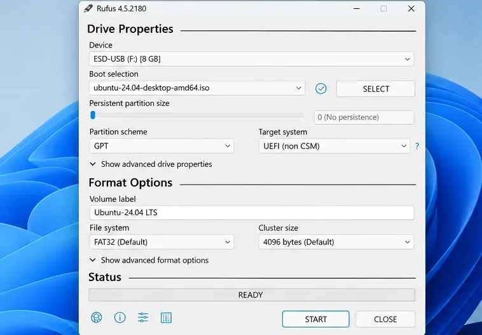Click the persistent partition size slider handle

(93, 115)
